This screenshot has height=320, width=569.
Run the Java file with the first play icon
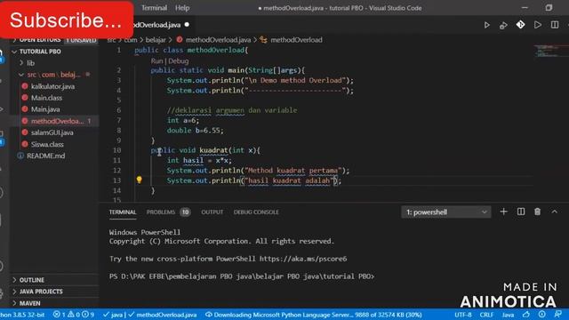click(486, 25)
